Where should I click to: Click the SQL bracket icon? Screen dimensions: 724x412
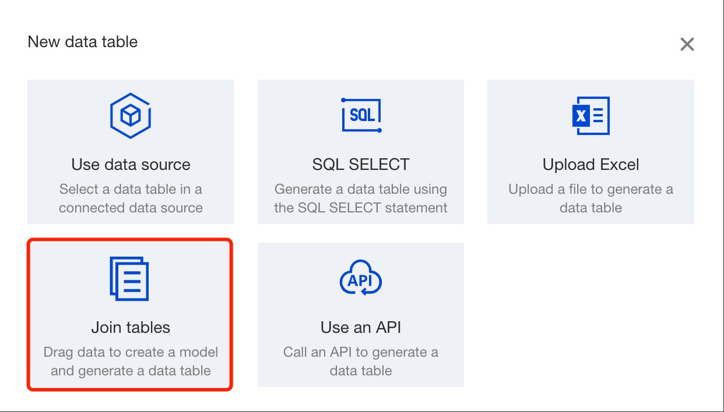pos(361,115)
